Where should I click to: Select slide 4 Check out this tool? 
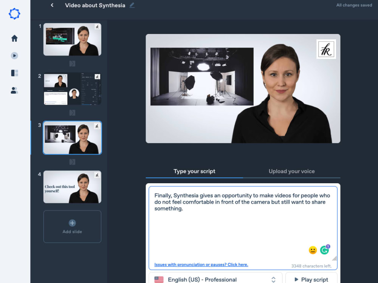pos(72,187)
